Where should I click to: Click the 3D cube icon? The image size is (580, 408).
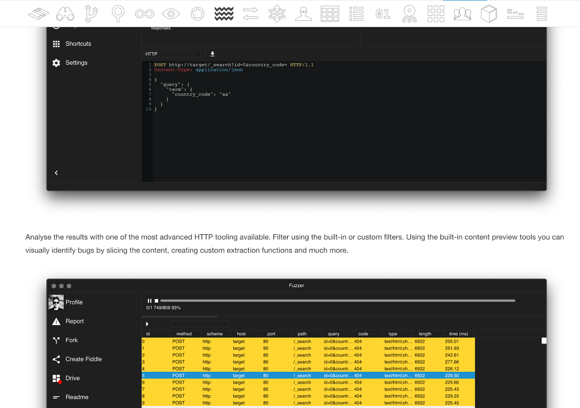click(x=488, y=14)
